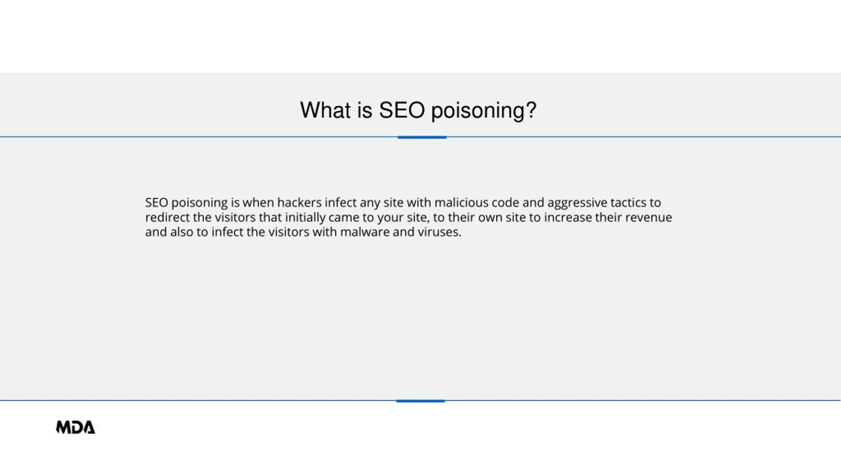
Task: Click the word 'What' in the heading
Action: pos(325,110)
